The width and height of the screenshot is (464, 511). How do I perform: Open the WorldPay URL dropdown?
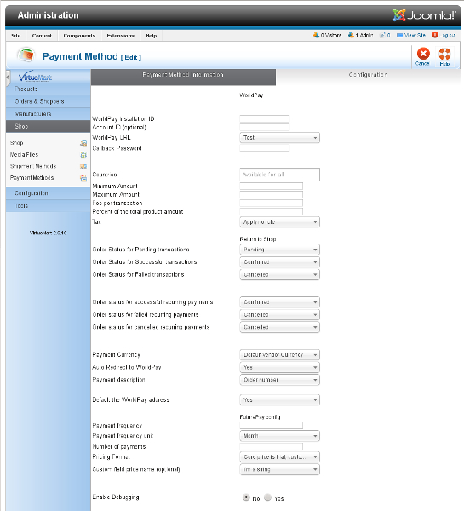point(279,138)
